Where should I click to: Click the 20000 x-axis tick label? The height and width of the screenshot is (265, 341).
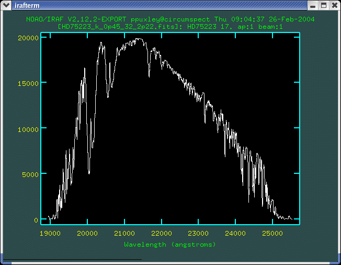tap(87, 234)
